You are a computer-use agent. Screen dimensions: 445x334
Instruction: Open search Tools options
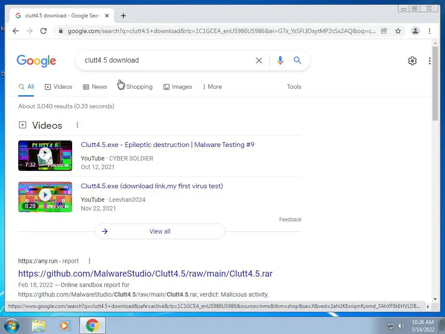294,87
